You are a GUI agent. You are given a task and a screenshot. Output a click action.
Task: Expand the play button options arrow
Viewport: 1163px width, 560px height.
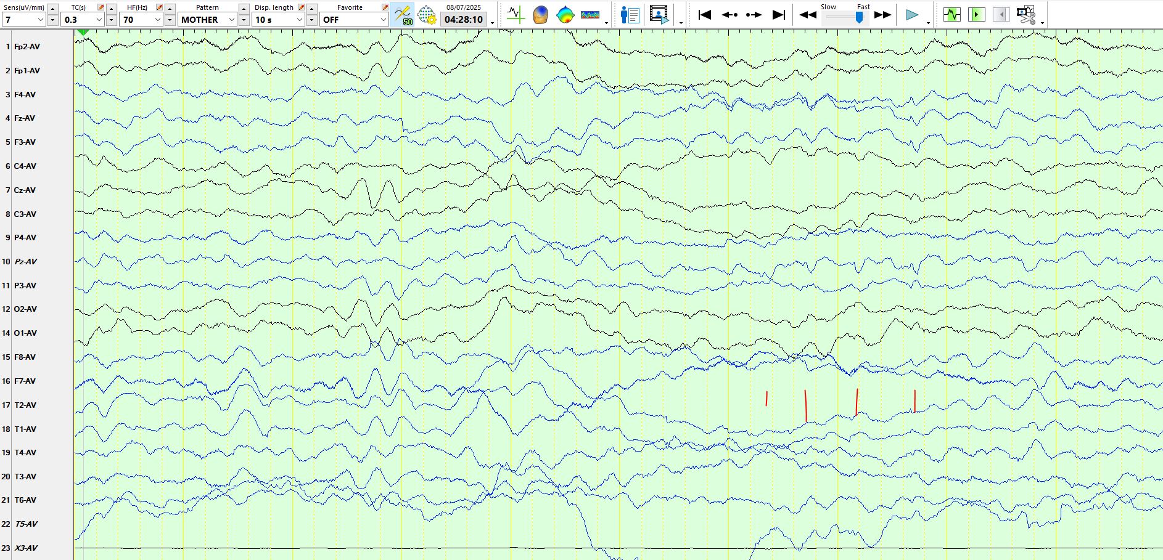(x=928, y=23)
